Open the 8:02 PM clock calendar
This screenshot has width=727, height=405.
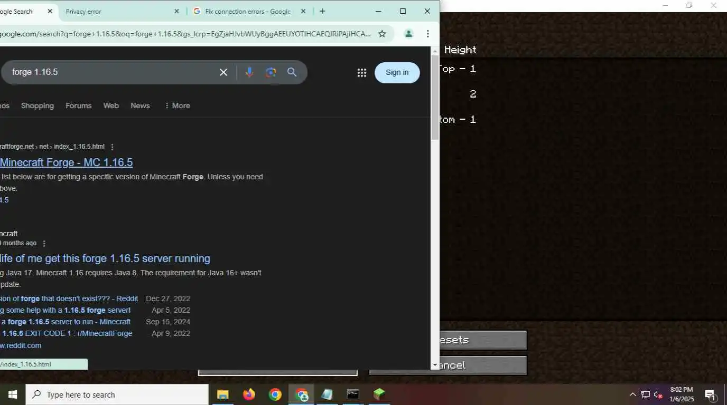[682, 394]
